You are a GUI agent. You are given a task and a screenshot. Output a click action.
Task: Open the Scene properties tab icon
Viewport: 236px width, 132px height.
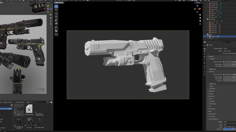tap(204, 57)
